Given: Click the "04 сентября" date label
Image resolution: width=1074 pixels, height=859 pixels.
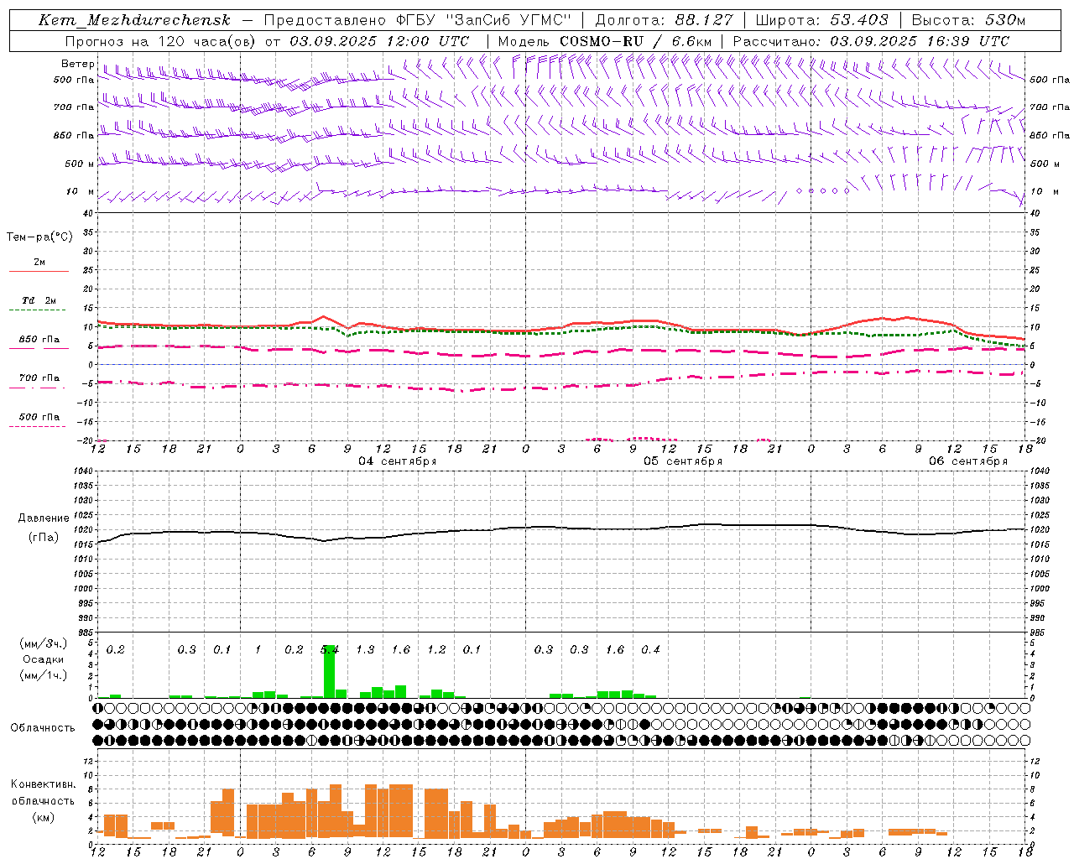Looking at the screenshot, I should coord(397,461).
